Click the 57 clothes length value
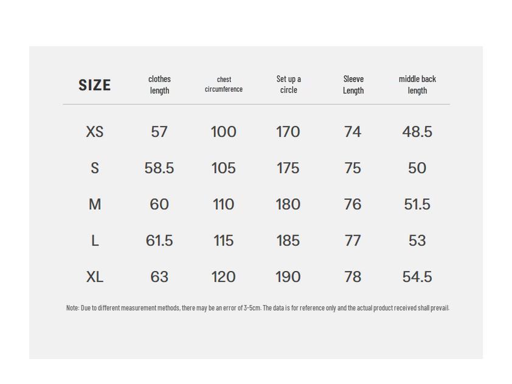The width and height of the screenshot is (512, 384). [159, 132]
